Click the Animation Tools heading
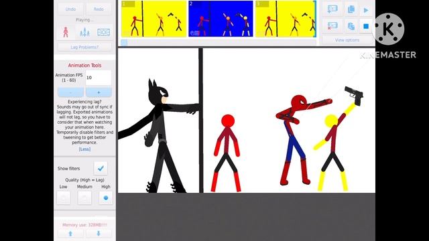The width and height of the screenshot is (429, 241). pyautogui.click(x=84, y=66)
